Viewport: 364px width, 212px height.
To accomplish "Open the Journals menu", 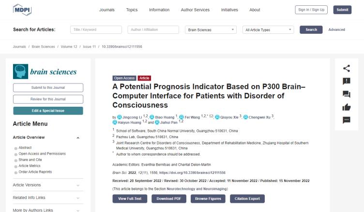I will point(107,10).
